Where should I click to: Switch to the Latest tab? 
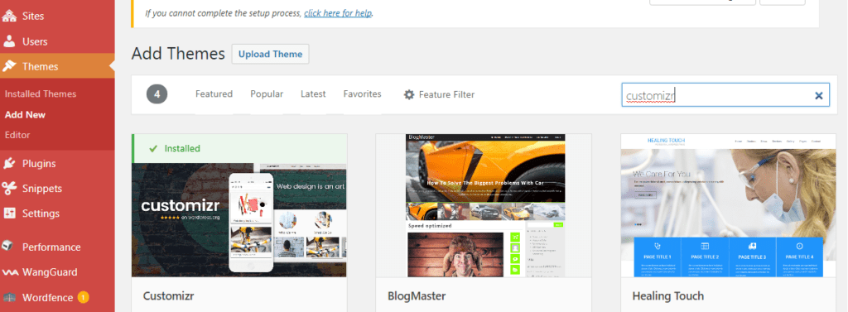pos(313,94)
